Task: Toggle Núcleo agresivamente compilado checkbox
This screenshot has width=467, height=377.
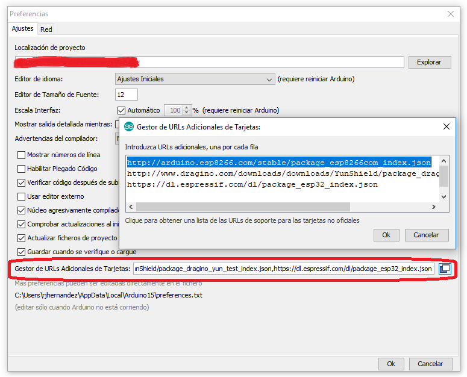Action: pos(21,210)
